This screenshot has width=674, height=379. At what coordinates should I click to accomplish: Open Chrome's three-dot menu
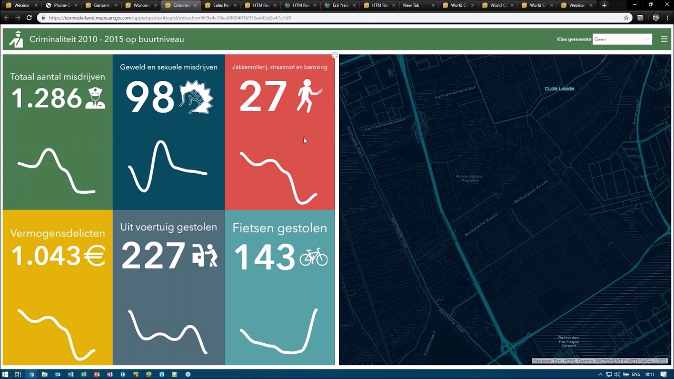(x=669, y=17)
